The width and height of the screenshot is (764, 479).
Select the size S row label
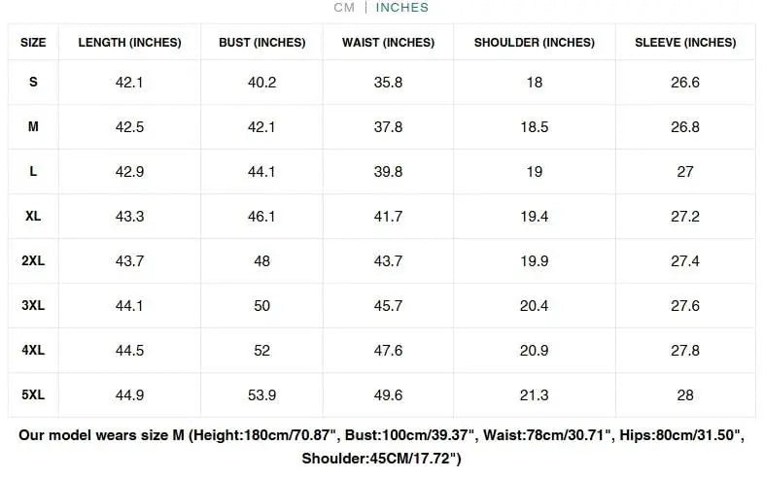click(x=33, y=83)
